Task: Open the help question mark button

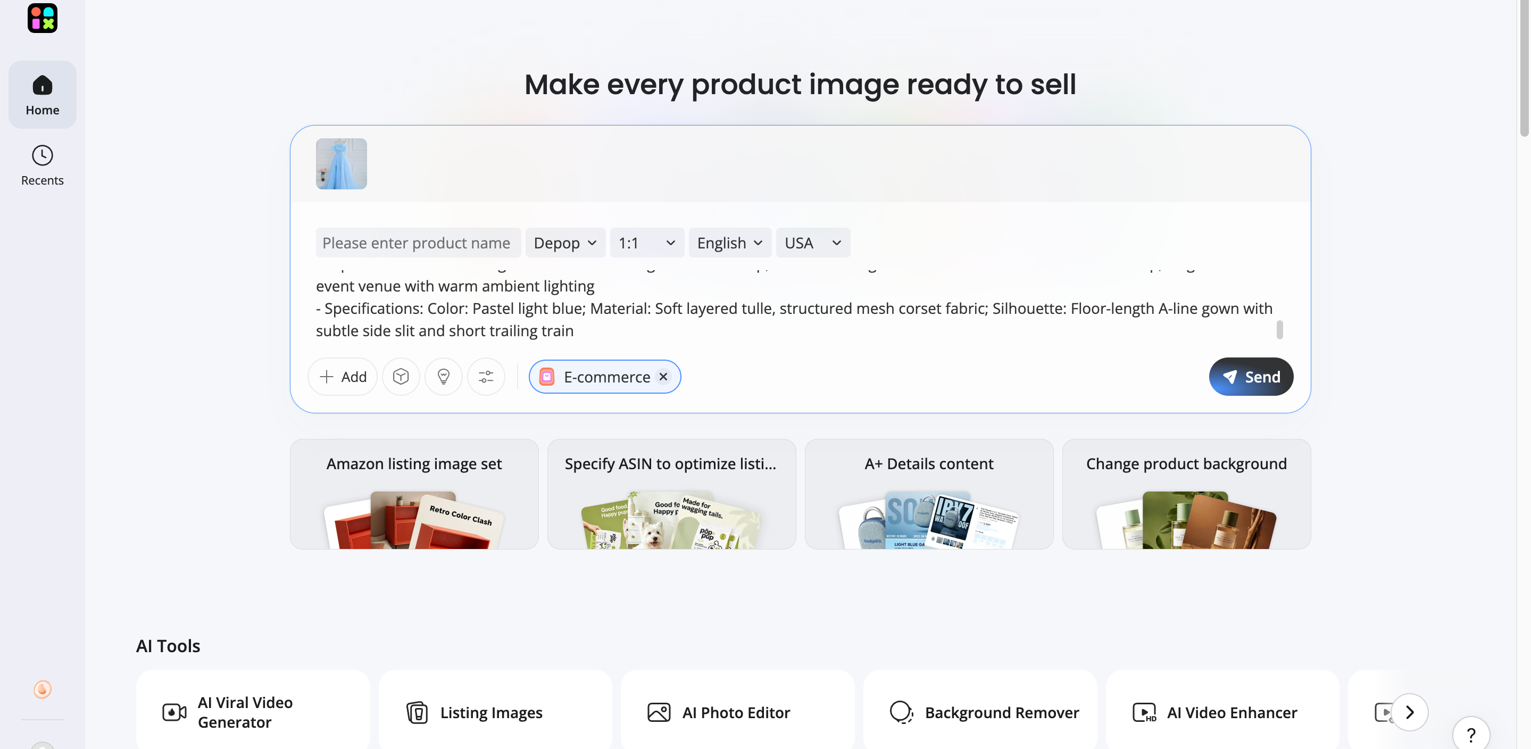Action: 1471,735
